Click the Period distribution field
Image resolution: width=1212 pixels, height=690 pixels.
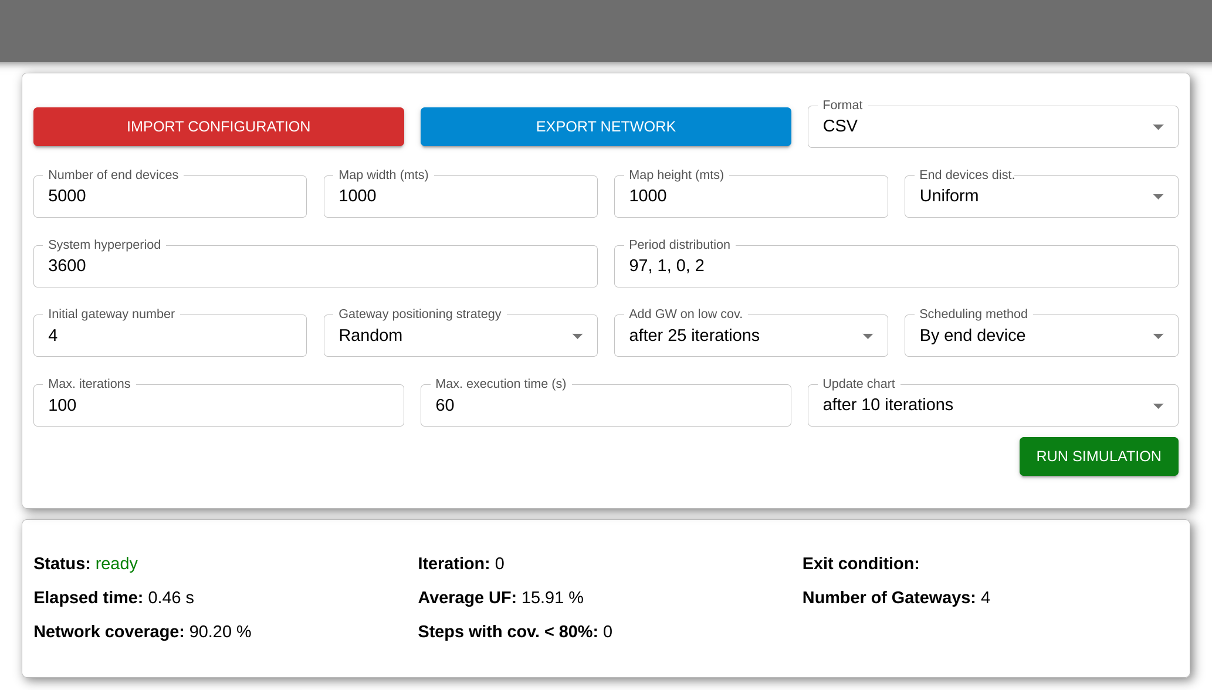click(895, 266)
